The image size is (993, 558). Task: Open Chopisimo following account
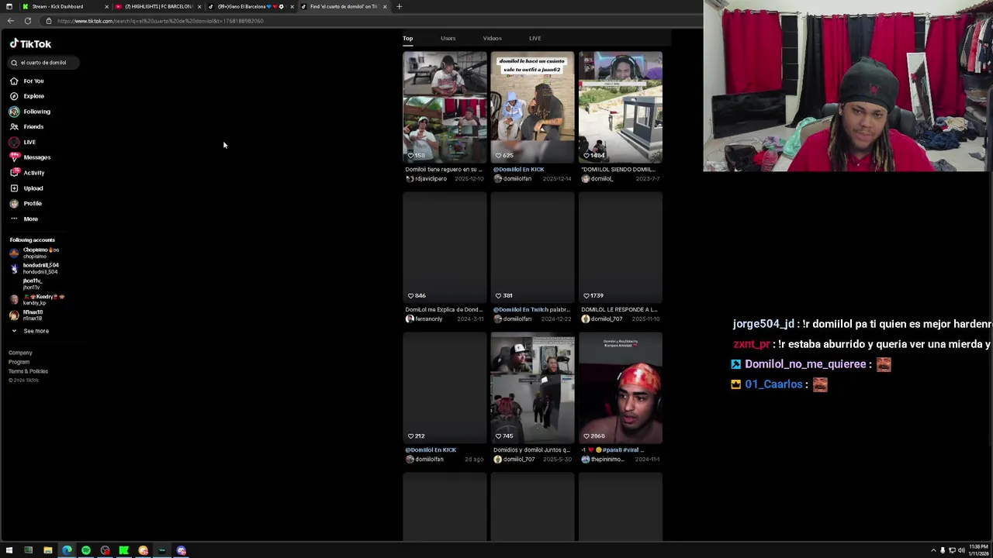click(35, 253)
